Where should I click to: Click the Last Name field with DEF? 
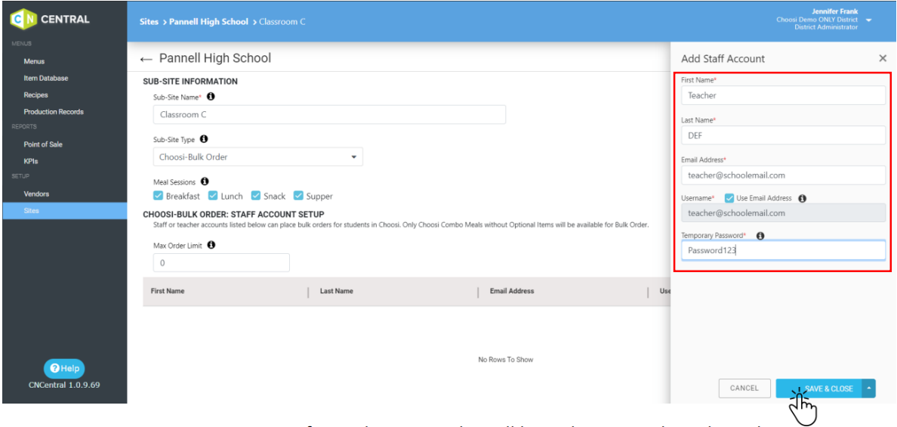pos(783,135)
